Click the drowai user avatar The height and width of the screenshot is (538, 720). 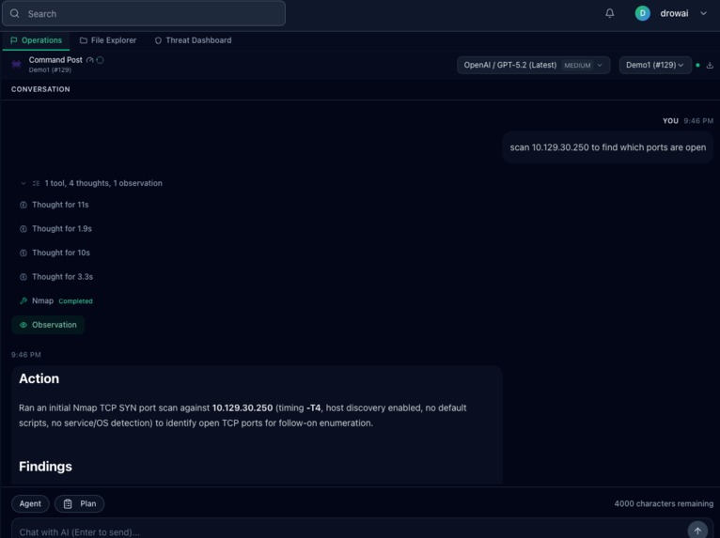point(642,13)
